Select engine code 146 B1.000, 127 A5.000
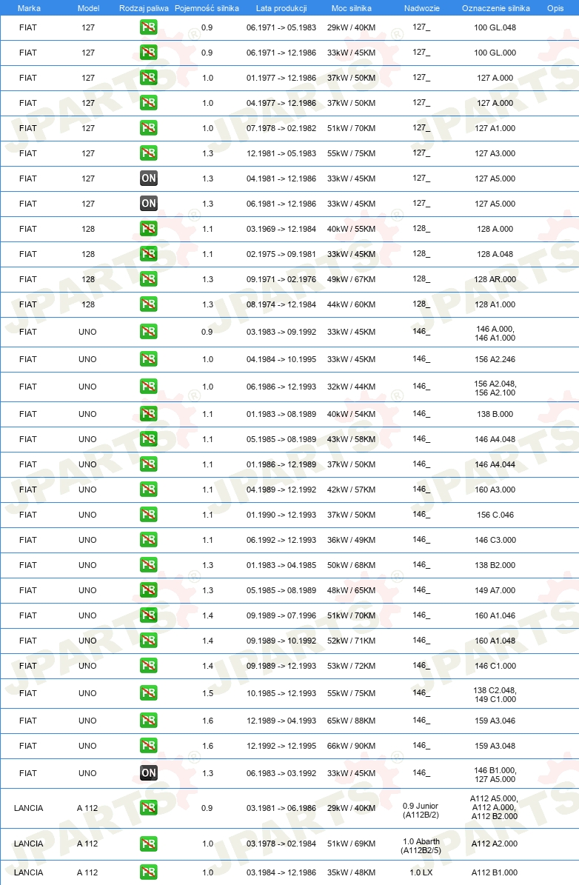 point(495,775)
